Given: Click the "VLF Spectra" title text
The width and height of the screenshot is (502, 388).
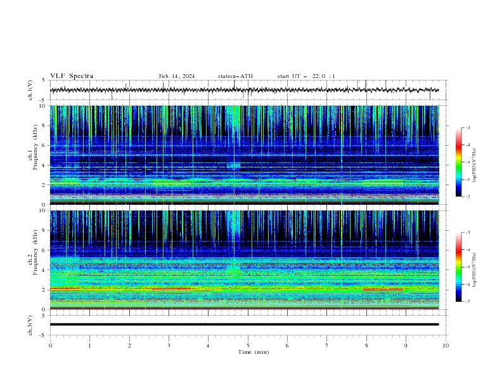Looking at the screenshot, I should [72, 76].
